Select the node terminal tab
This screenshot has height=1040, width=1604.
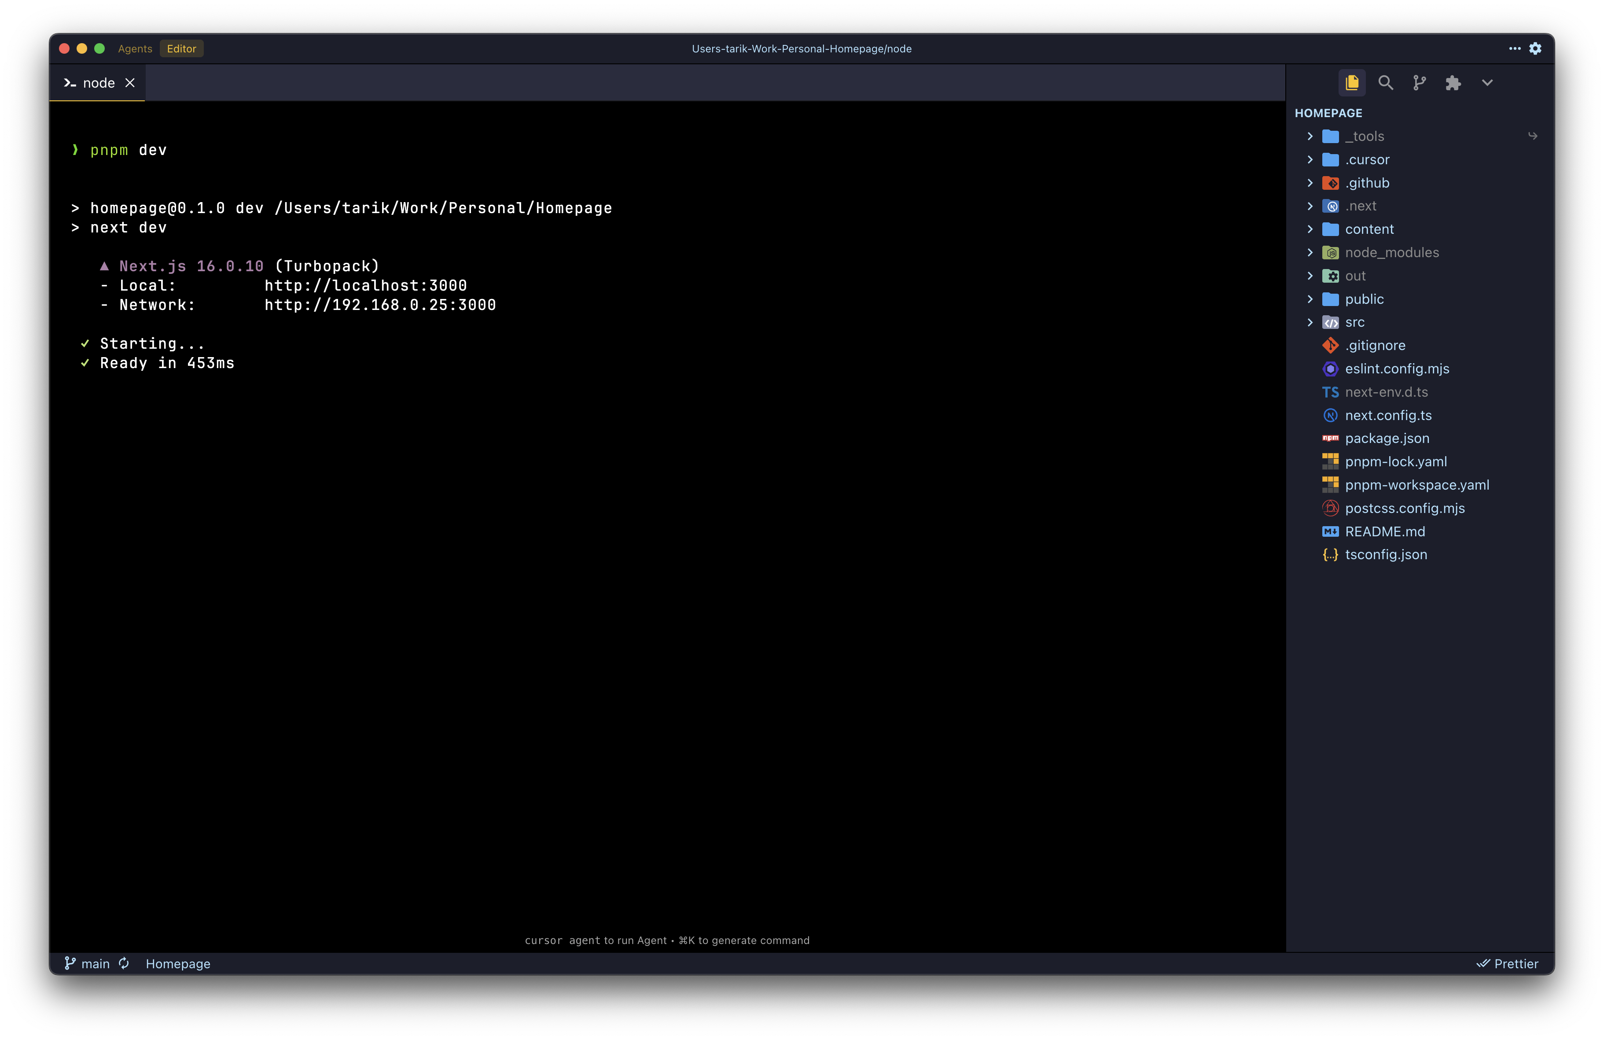(x=99, y=82)
